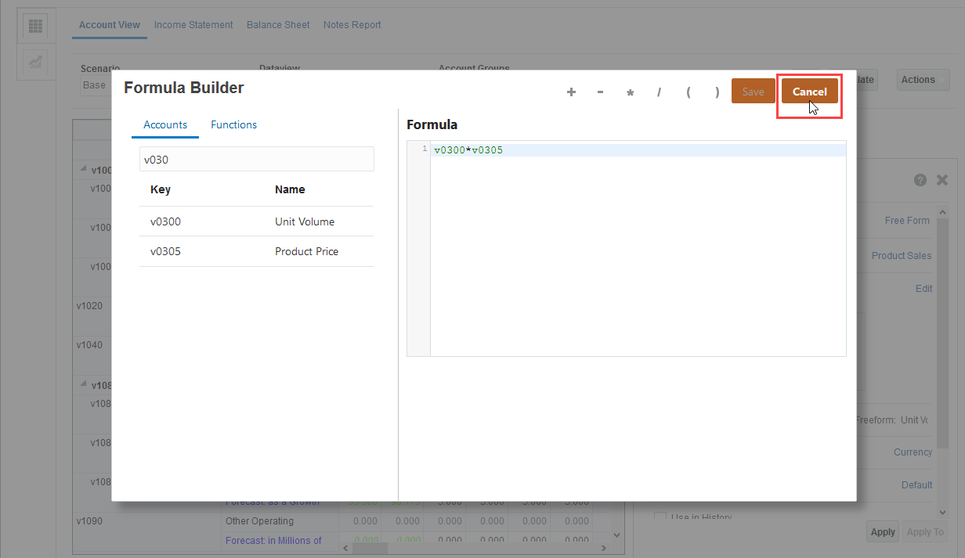965x558 pixels.
Task: Select the chart view icon in left sidebar
Action: click(34, 63)
